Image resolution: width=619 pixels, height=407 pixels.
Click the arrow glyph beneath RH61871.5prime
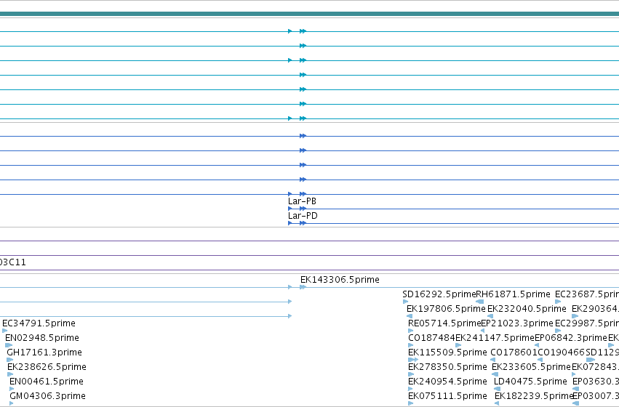click(479, 302)
